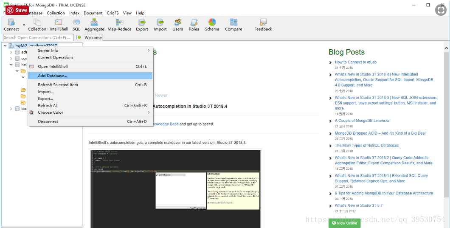Open the Aggregate editor icon

click(94, 23)
